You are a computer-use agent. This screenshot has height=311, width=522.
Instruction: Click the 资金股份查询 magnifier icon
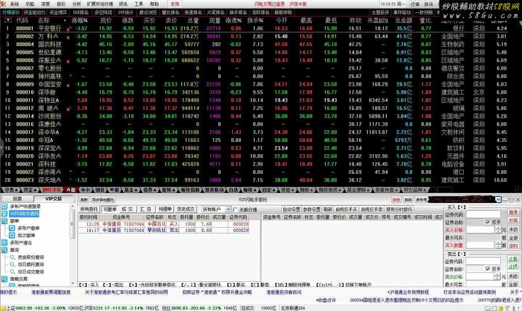(x=12, y=257)
